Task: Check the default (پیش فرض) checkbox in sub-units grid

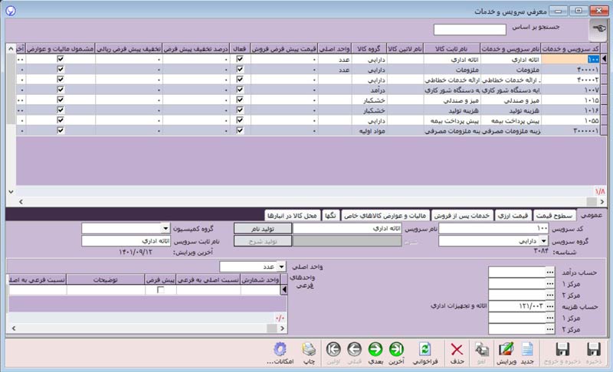Action: [160, 289]
